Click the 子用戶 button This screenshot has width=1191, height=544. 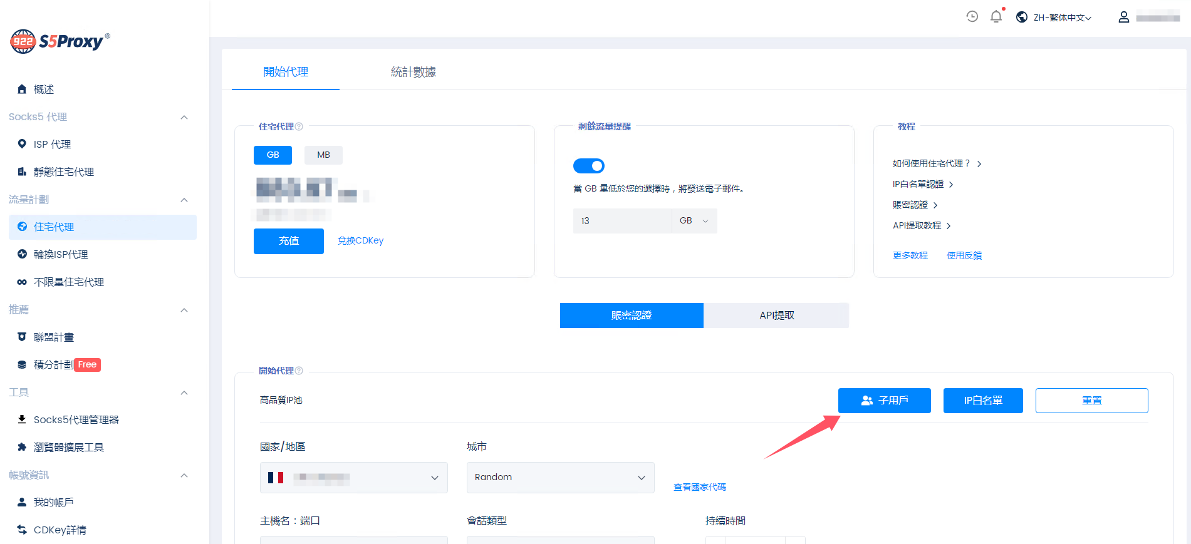(x=885, y=401)
